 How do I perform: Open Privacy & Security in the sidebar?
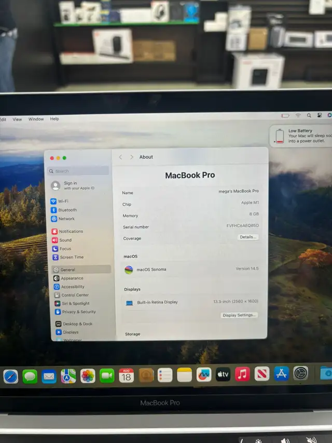point(82,312)
